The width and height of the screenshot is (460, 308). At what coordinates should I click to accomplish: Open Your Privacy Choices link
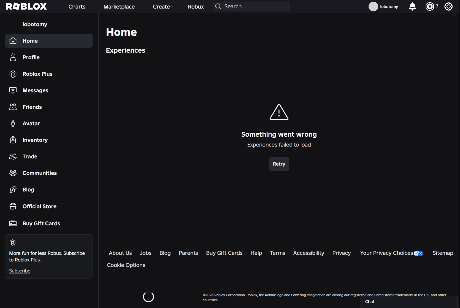tap(392, 253)
